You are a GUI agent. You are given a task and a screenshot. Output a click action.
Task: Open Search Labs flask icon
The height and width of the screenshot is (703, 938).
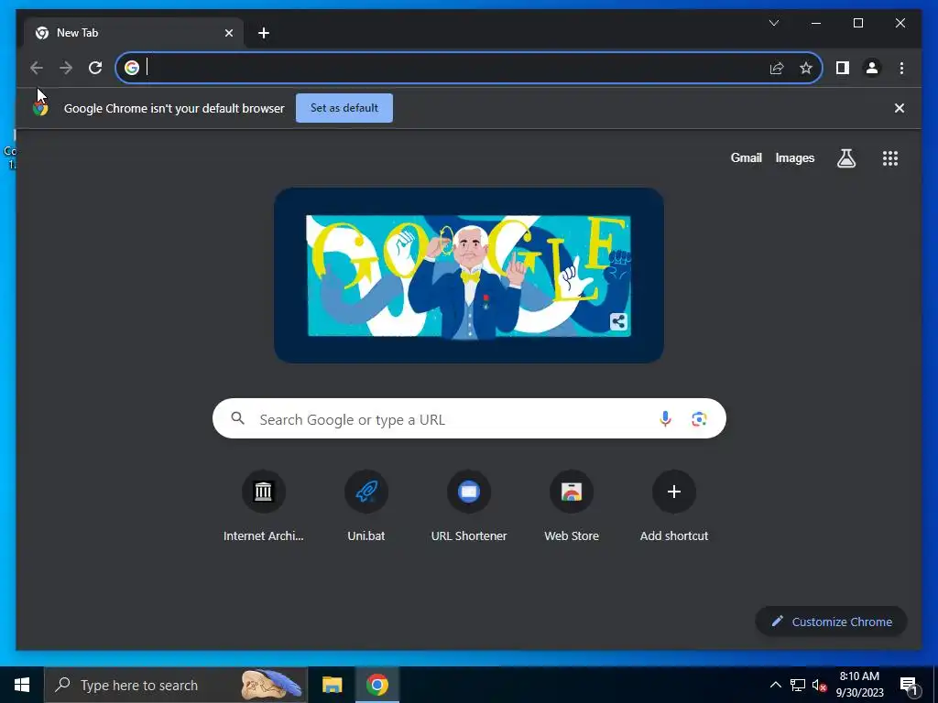tap(845, 158)
